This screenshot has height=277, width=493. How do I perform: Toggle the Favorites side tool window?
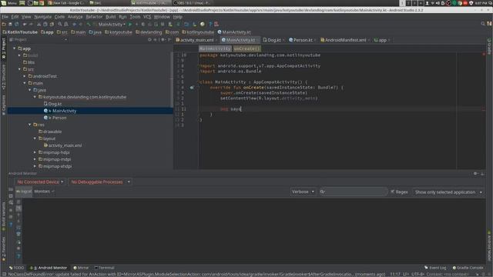[x=4, y=249]
